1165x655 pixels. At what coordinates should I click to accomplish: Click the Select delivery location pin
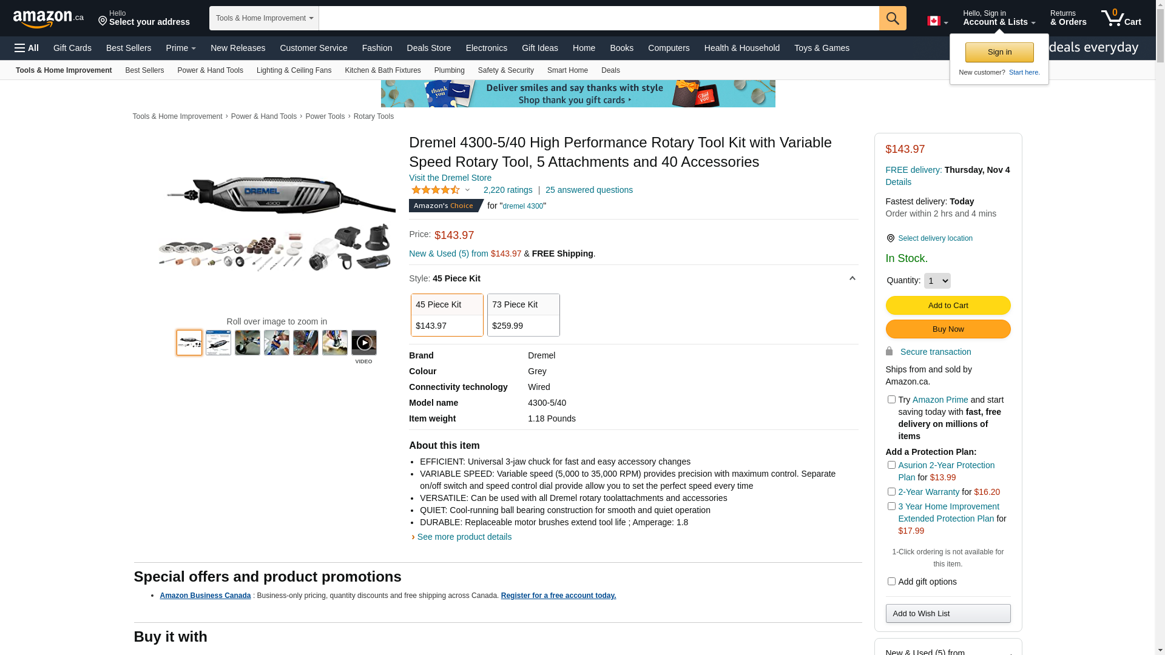pos(890,238)
